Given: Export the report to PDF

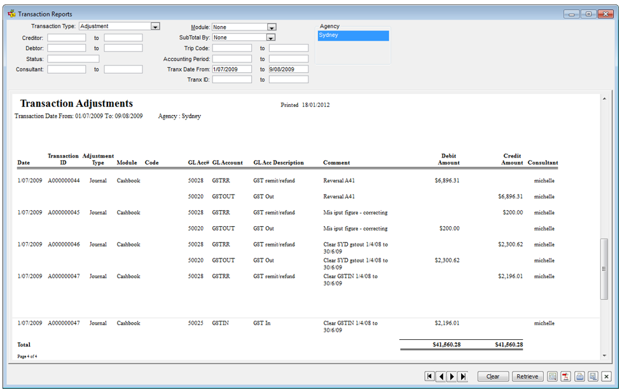Looking at the screenshot, I should click(565, 376).
